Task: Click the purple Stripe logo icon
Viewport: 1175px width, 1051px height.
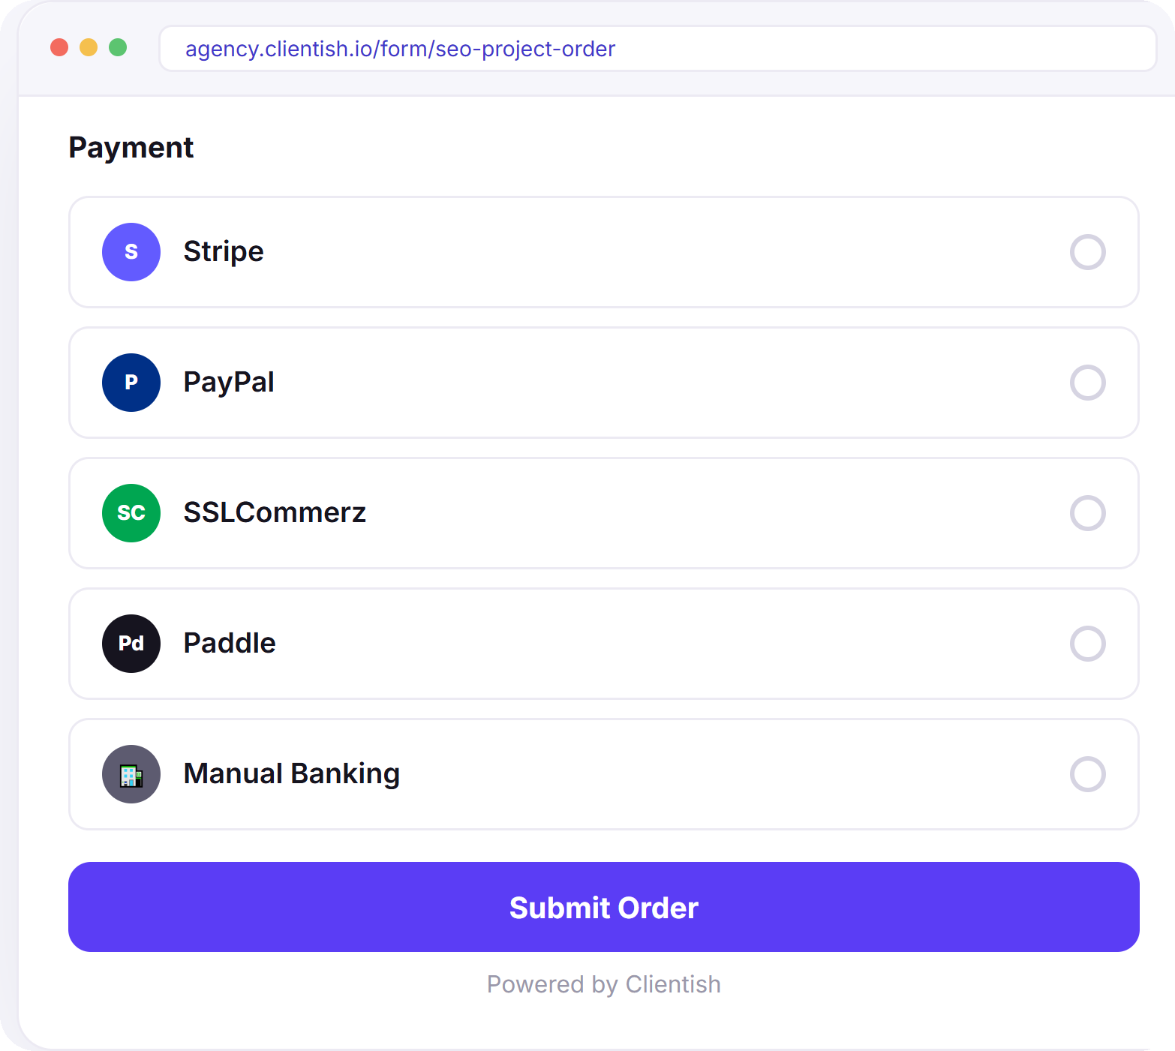Action: tap(131, 252)
